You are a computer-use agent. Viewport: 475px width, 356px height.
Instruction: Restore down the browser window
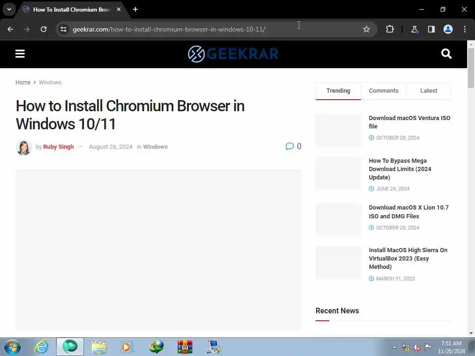click(443, 9)
